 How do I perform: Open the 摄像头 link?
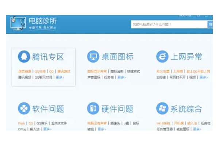115,123
